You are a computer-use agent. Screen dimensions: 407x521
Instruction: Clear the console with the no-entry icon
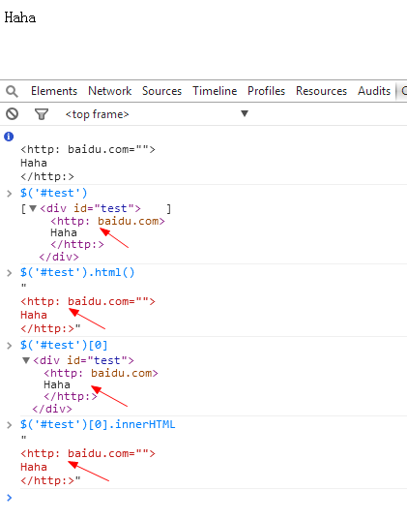click(x=13, y=114)
